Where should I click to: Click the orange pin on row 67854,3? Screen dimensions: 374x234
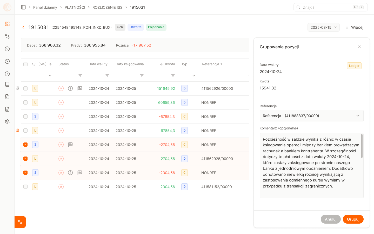18,131
